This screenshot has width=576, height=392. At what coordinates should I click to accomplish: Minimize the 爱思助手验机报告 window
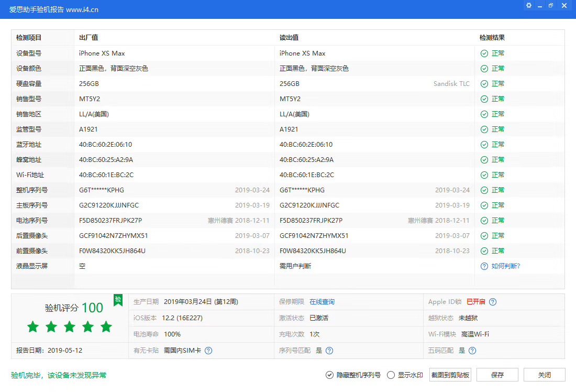pos(540,6)
